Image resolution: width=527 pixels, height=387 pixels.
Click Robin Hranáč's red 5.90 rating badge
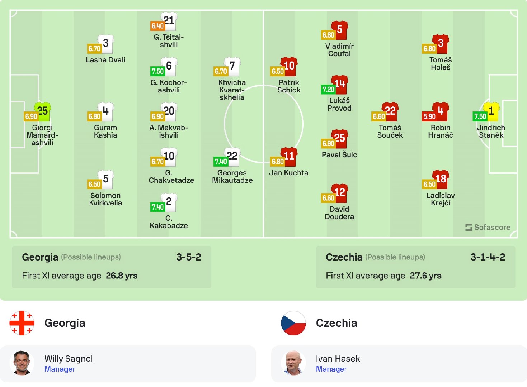pos(429,116)
